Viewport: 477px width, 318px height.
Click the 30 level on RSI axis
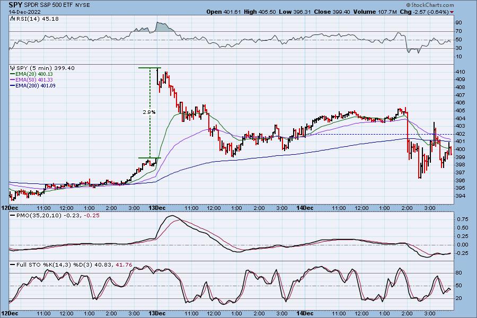pos(458,48)
